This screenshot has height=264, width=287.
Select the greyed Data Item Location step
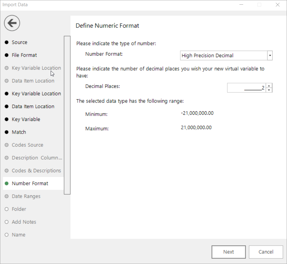tap(33, 81)
